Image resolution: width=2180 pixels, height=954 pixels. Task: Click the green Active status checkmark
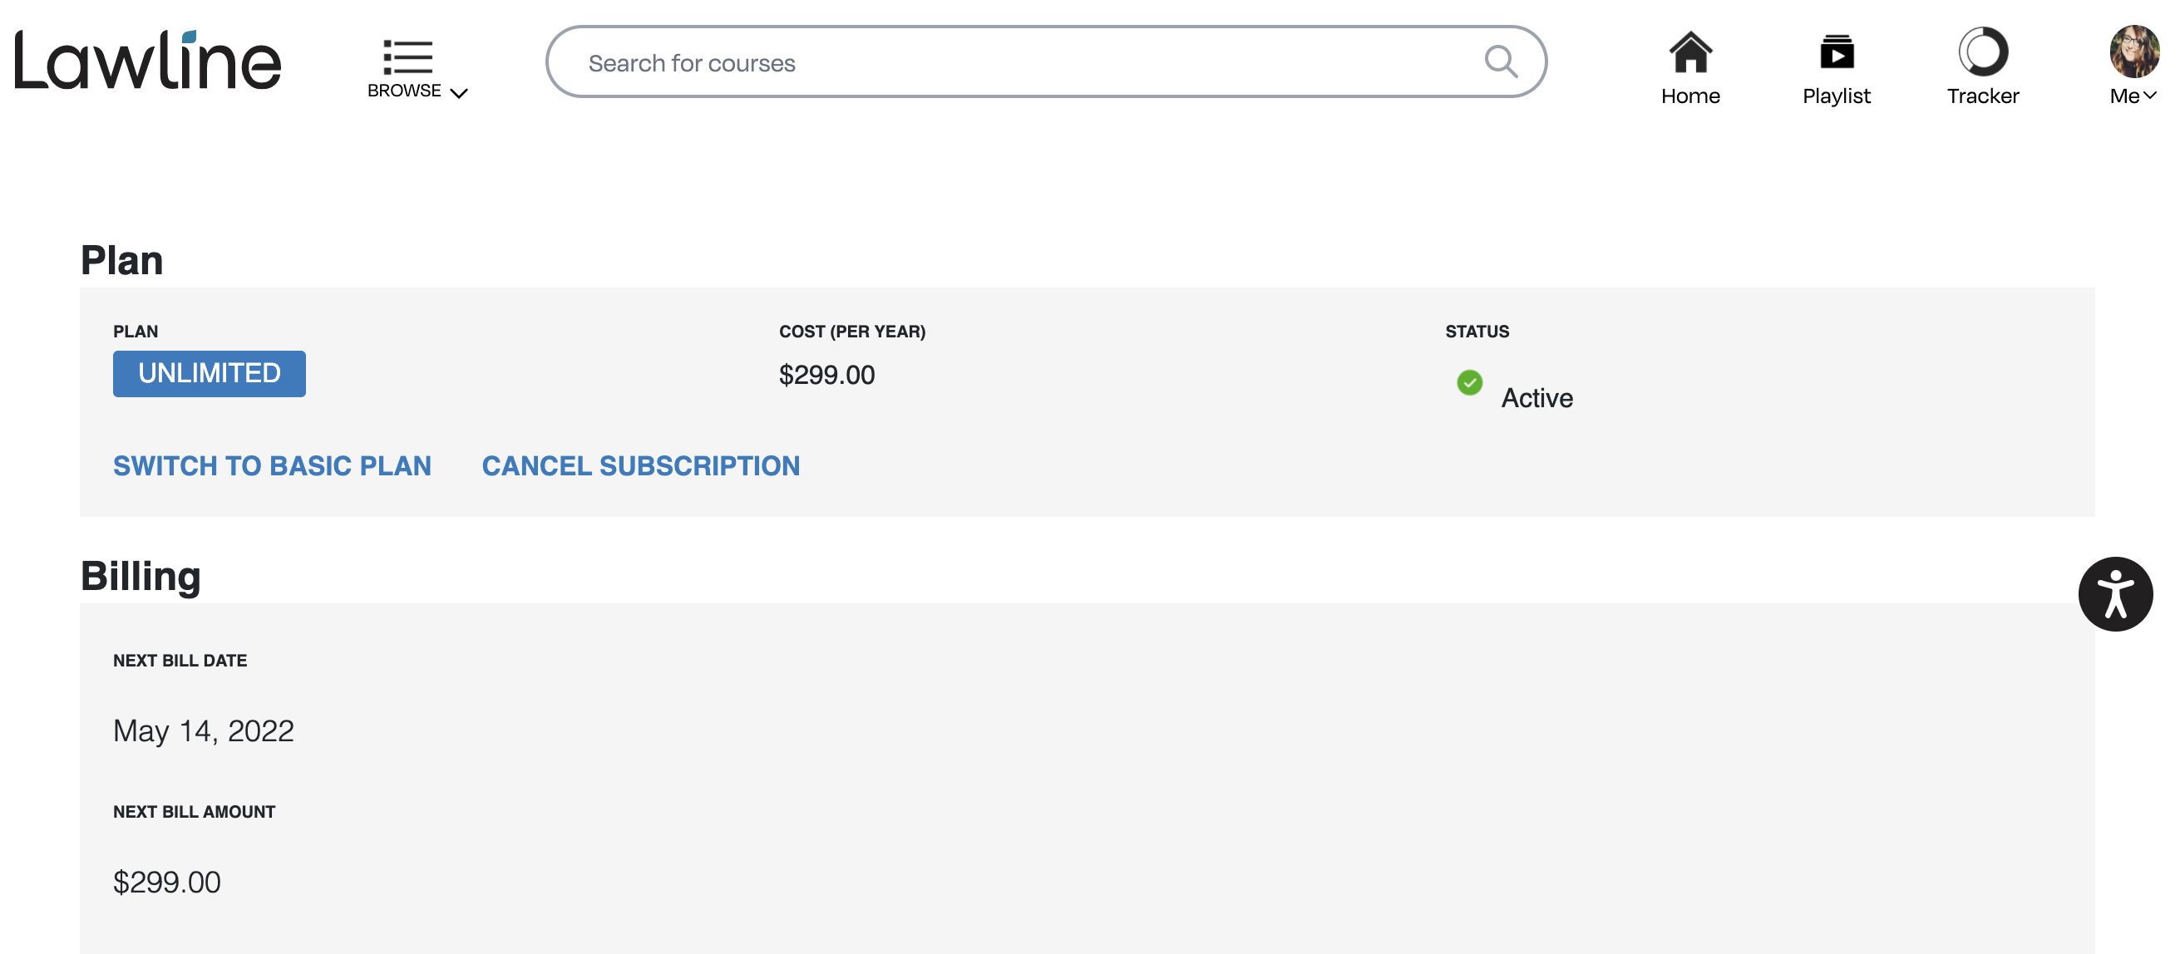pyautogui.click(x=1469, y=382)
